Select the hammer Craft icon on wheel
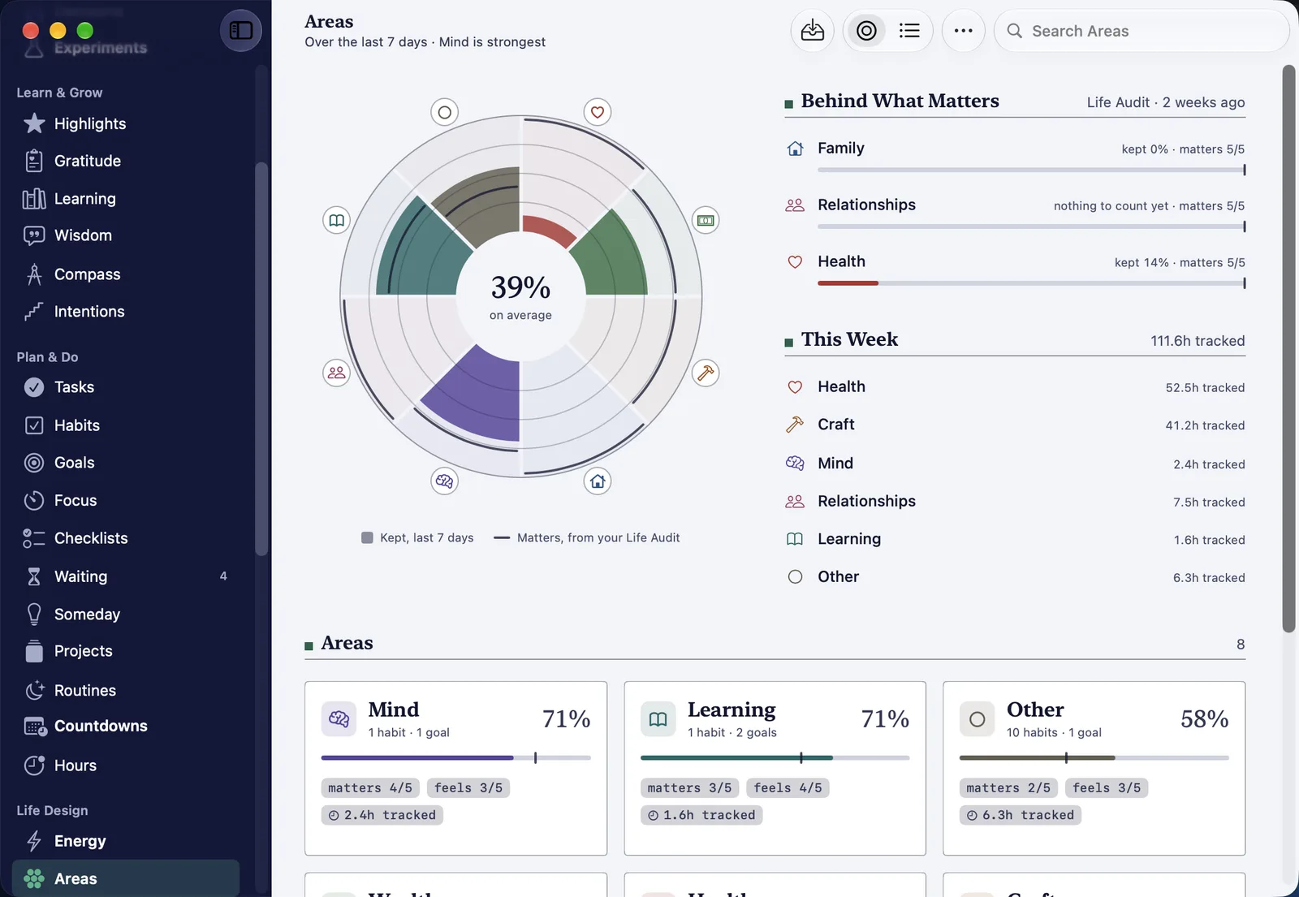This screenshot has width=1299, height=897. [x=706, y=373]
